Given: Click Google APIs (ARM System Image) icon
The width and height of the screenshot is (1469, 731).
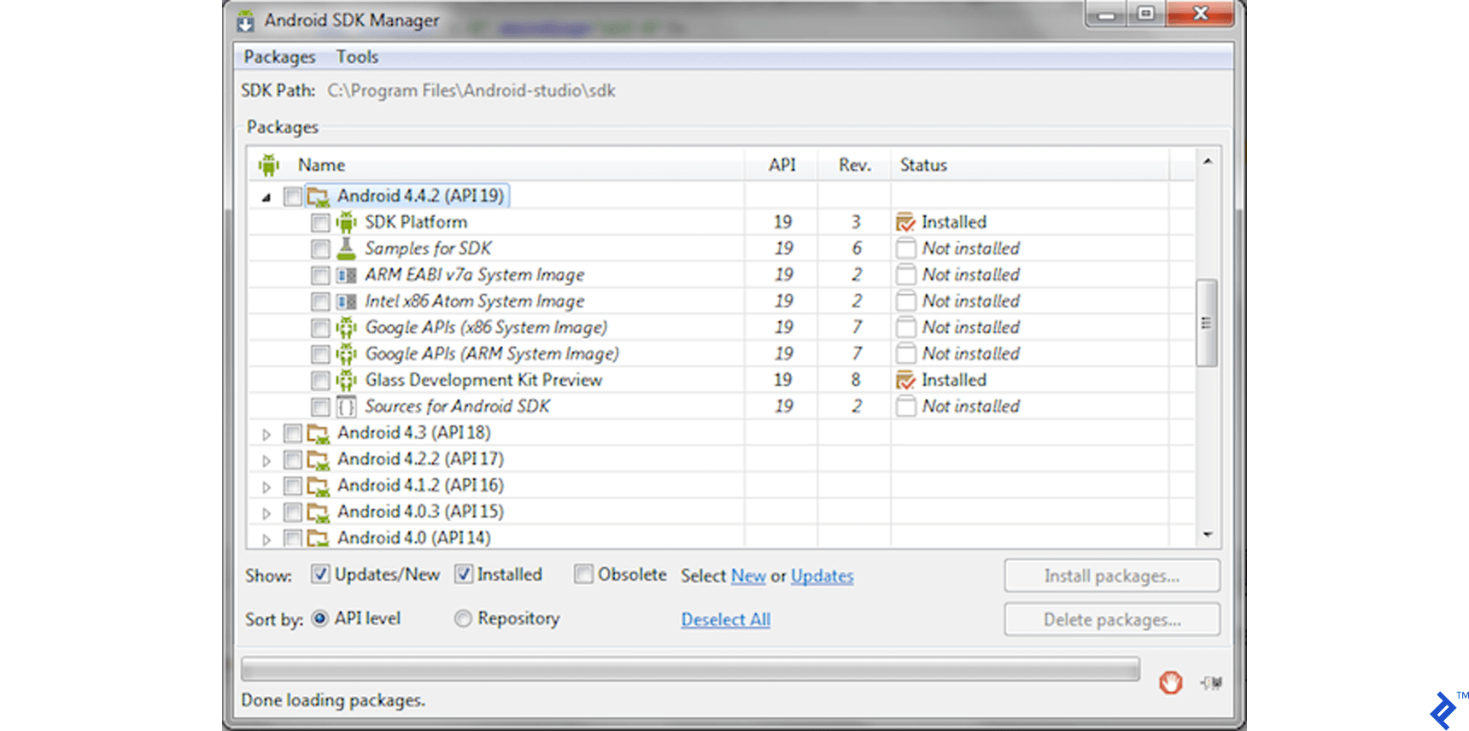Looking at the screenshot, I should click(x=346, y=354).
